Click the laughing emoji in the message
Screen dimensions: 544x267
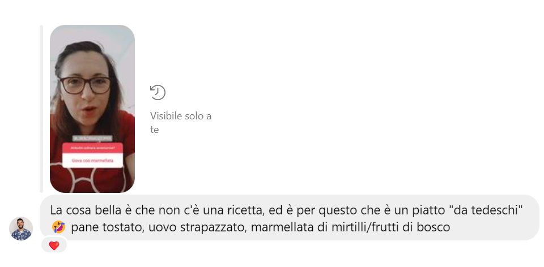coord(58,227)
